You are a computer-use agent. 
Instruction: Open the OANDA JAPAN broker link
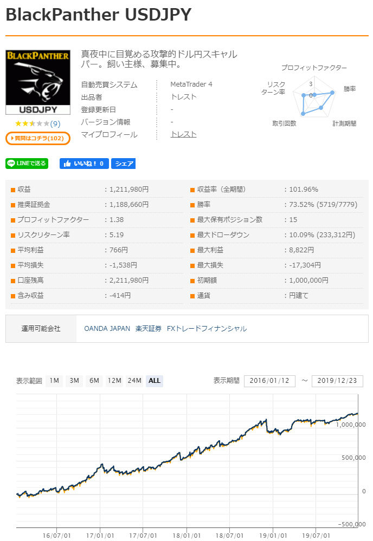coord(107,329)
